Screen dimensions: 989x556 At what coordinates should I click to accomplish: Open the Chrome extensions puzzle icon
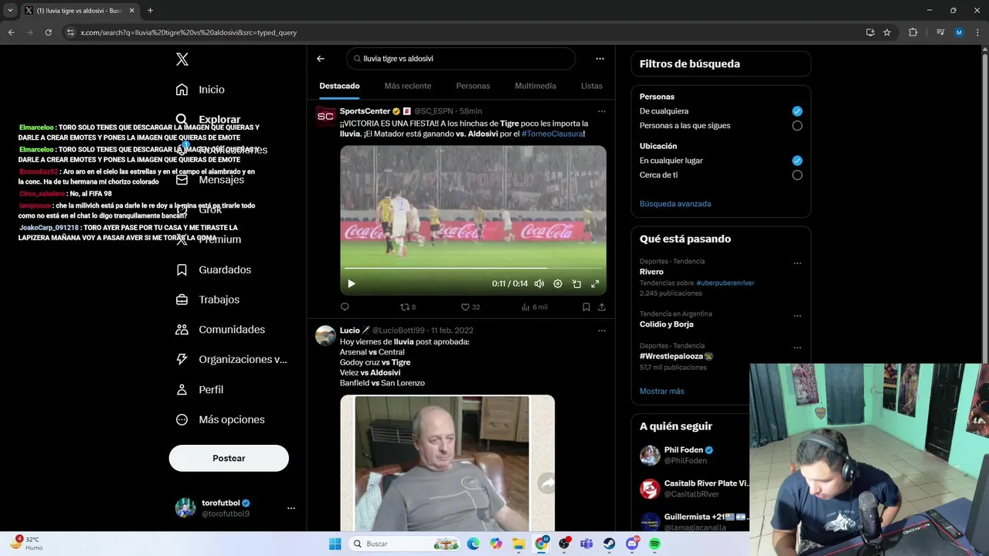click(x=913, y=32)
